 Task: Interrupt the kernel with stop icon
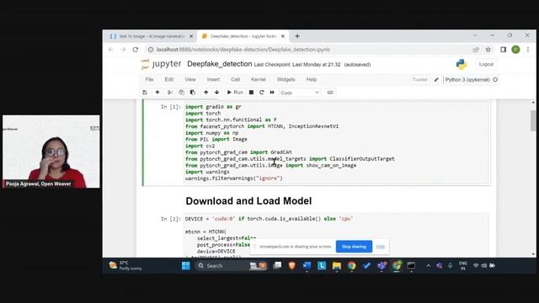click(x=251, y=93)
